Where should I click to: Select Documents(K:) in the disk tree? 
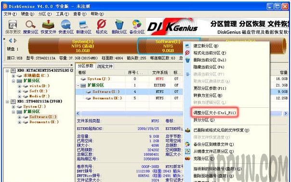point(44,122)
